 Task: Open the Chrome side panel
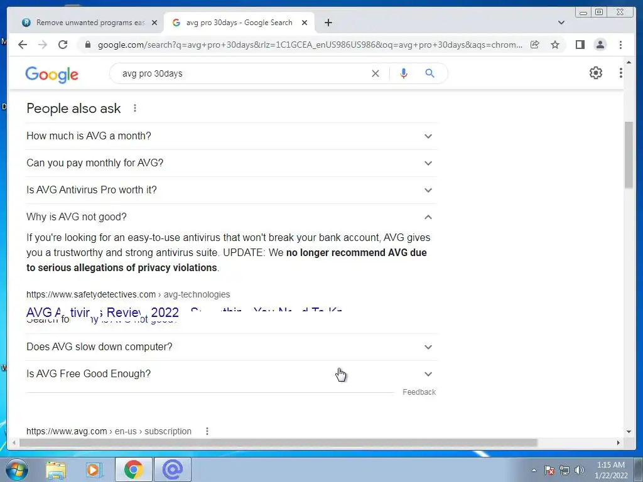coord(580,45)
